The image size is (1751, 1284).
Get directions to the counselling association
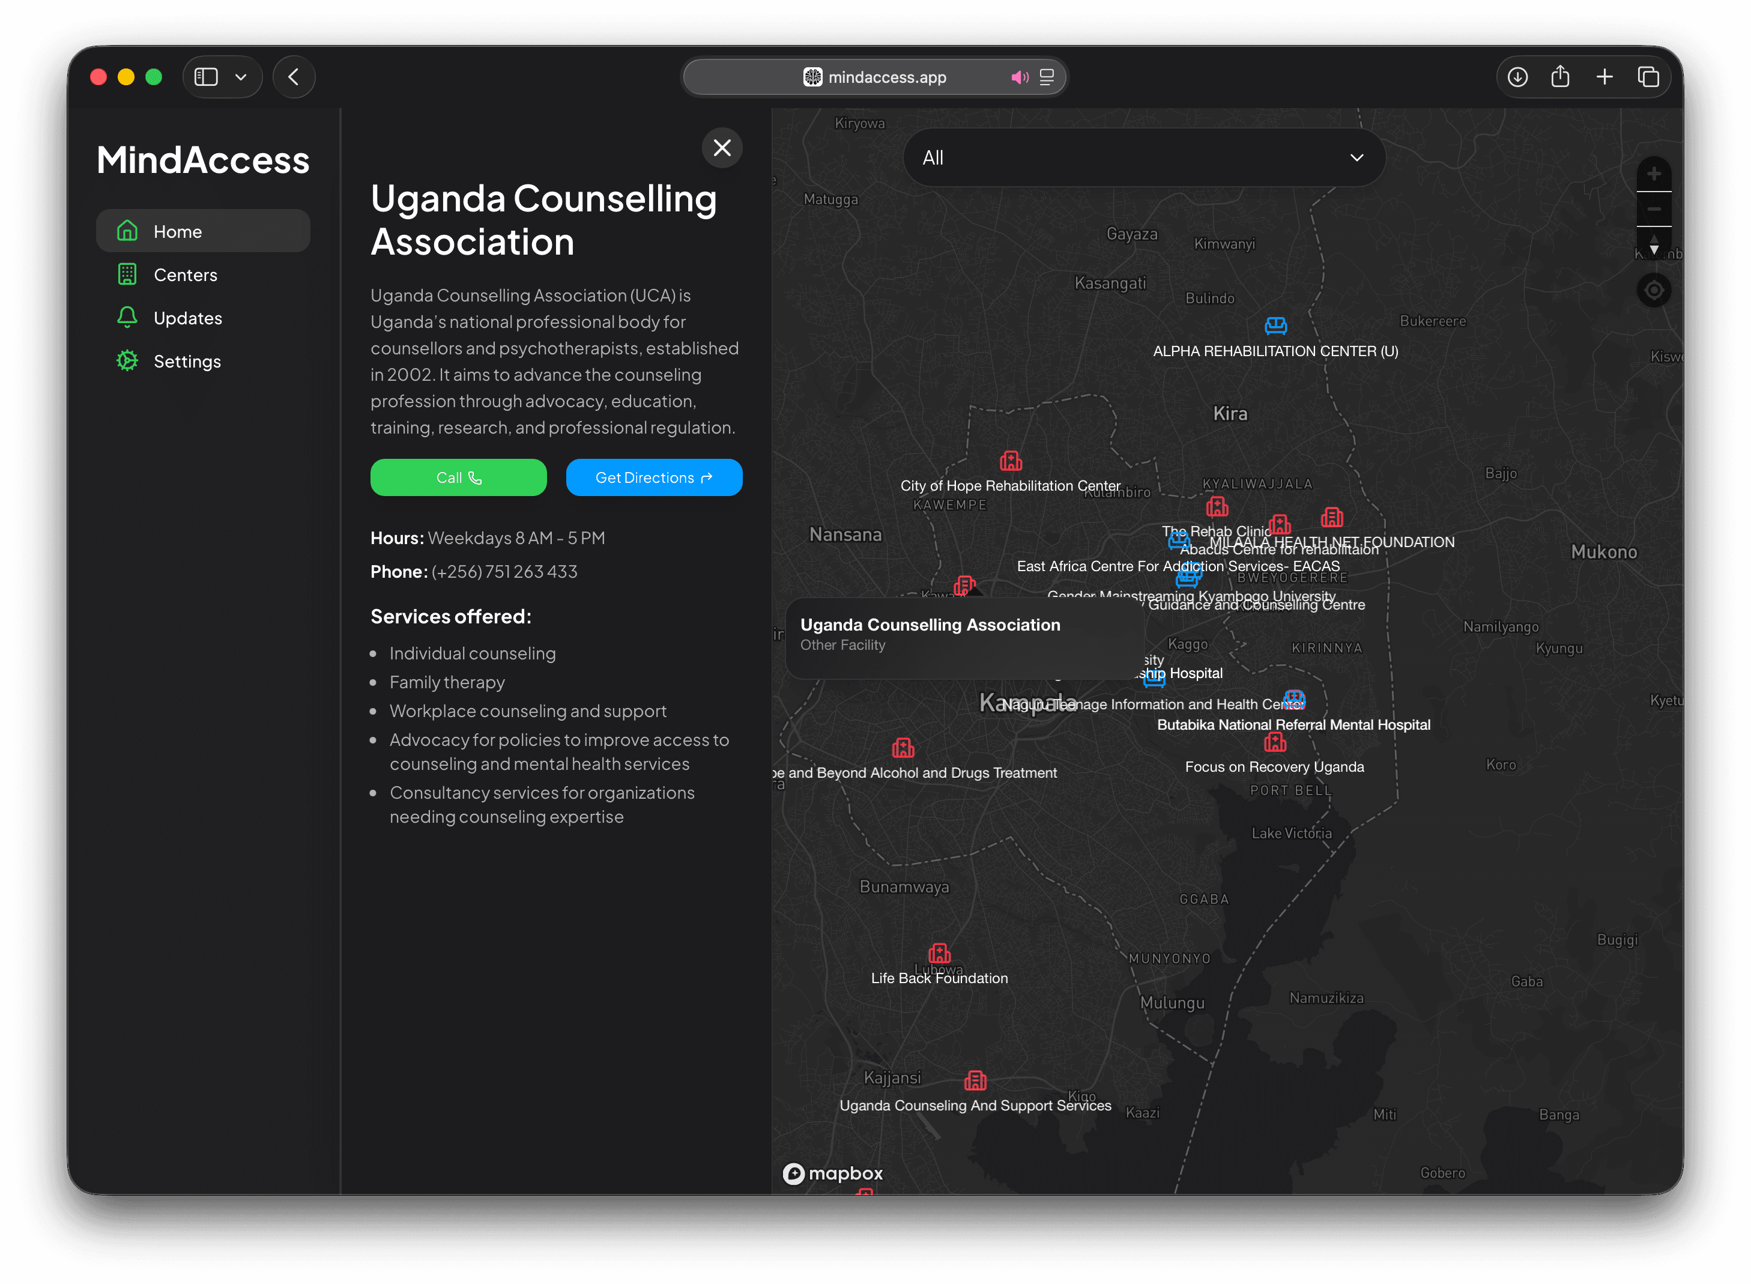[653, 477]
